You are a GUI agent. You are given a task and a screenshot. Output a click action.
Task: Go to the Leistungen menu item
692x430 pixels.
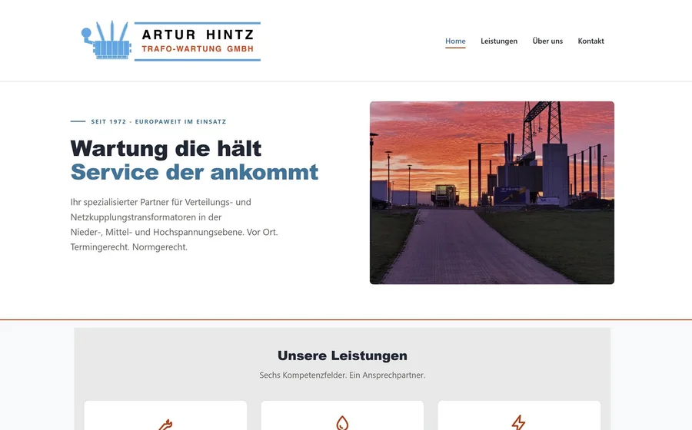(499, 41)
